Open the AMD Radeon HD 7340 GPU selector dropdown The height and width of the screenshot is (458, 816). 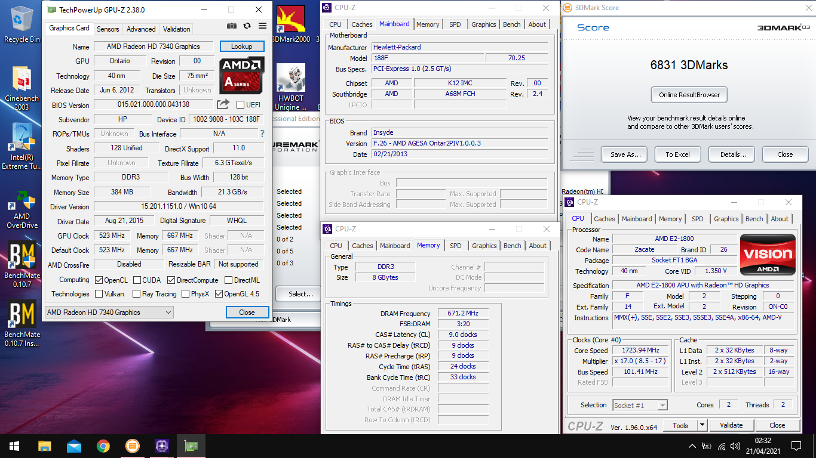pos(109,312)
